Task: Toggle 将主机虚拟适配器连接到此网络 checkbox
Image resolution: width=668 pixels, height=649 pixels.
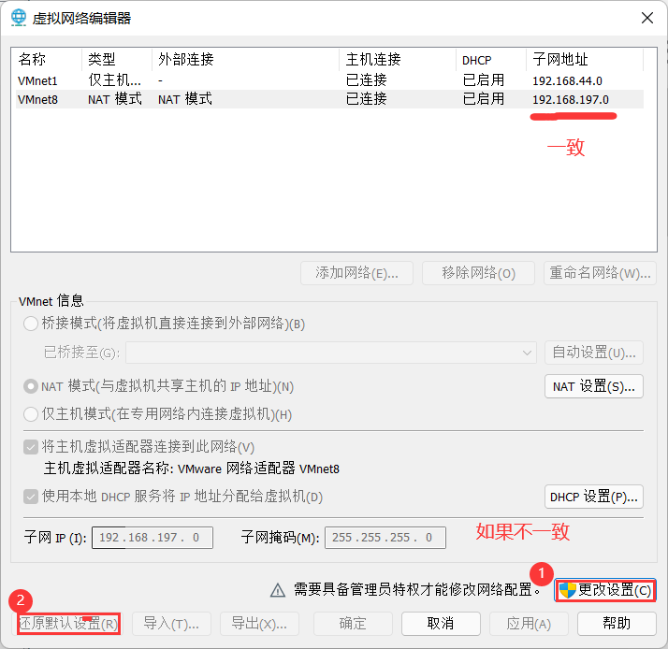Action: 31,447
